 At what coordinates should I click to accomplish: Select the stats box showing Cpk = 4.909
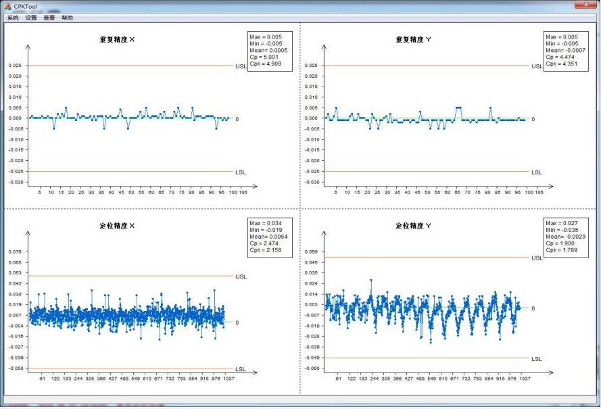(270, 51)
